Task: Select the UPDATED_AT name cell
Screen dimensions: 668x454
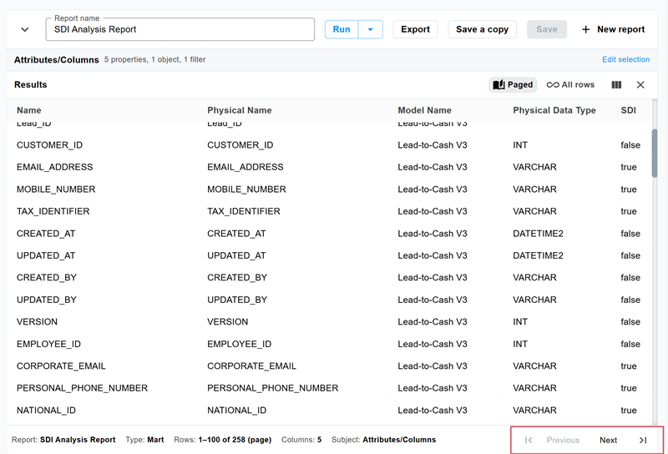Action: pyautogui.click(x=46, y=256)
